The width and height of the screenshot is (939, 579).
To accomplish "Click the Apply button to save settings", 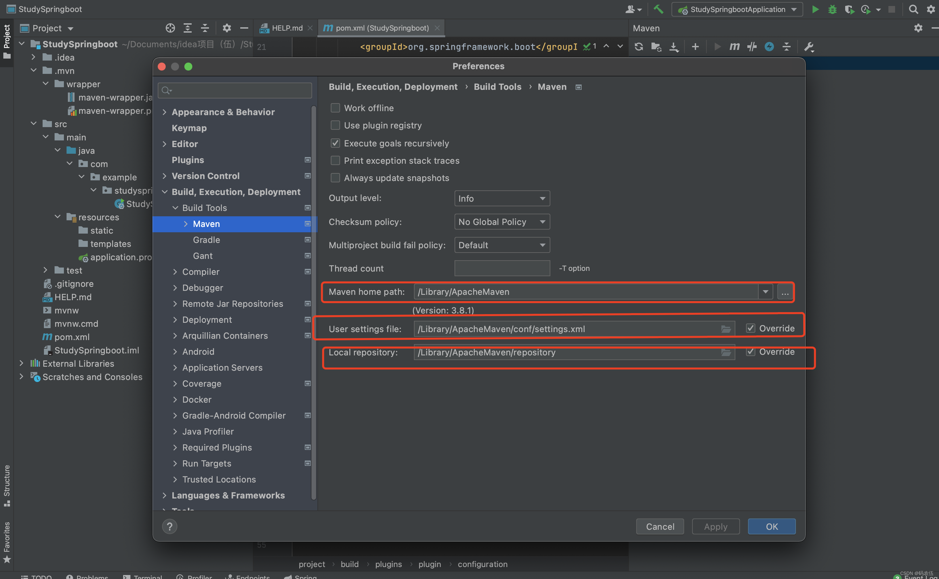I will [x=716, y=526].
